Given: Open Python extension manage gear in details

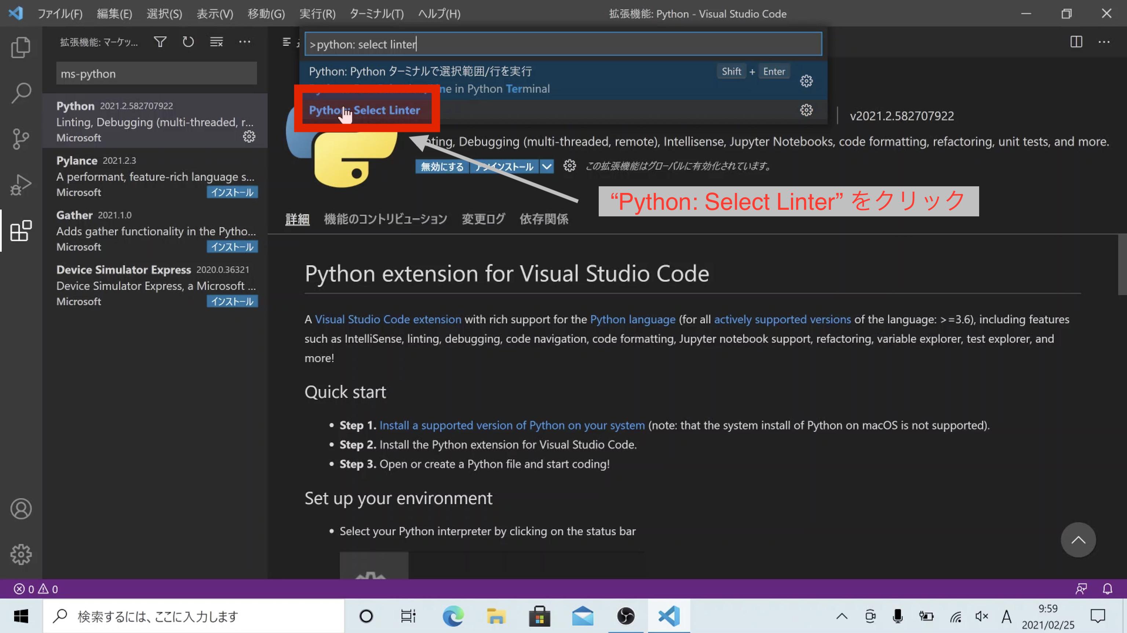Looking at the screenshot, I should pos(569,166).
